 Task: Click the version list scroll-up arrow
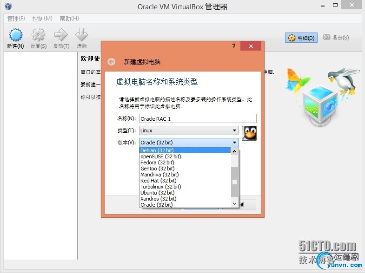pos(235,151)
